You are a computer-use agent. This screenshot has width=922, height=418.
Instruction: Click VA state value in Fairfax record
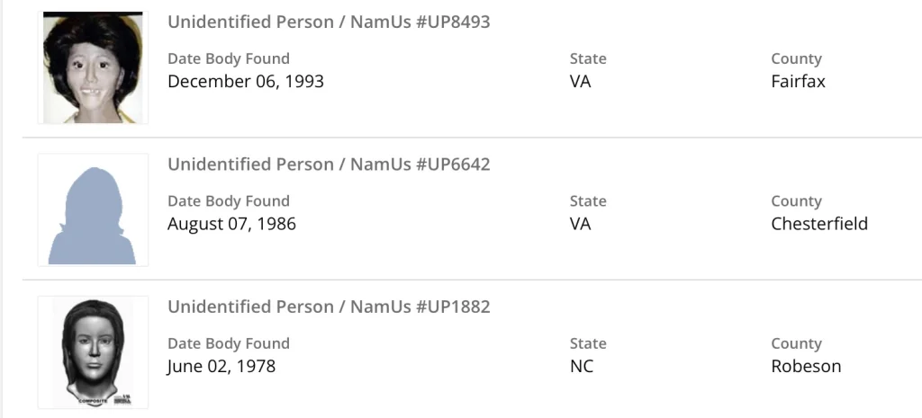pyautogui.click(x=581, y=82)
